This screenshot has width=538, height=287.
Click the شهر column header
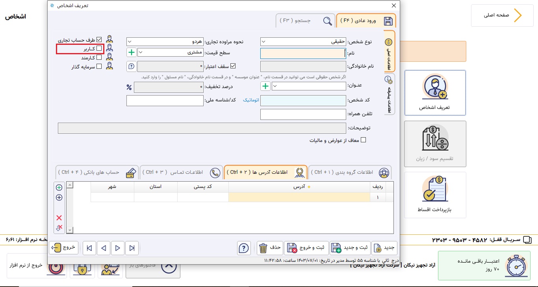pos(112,187)
